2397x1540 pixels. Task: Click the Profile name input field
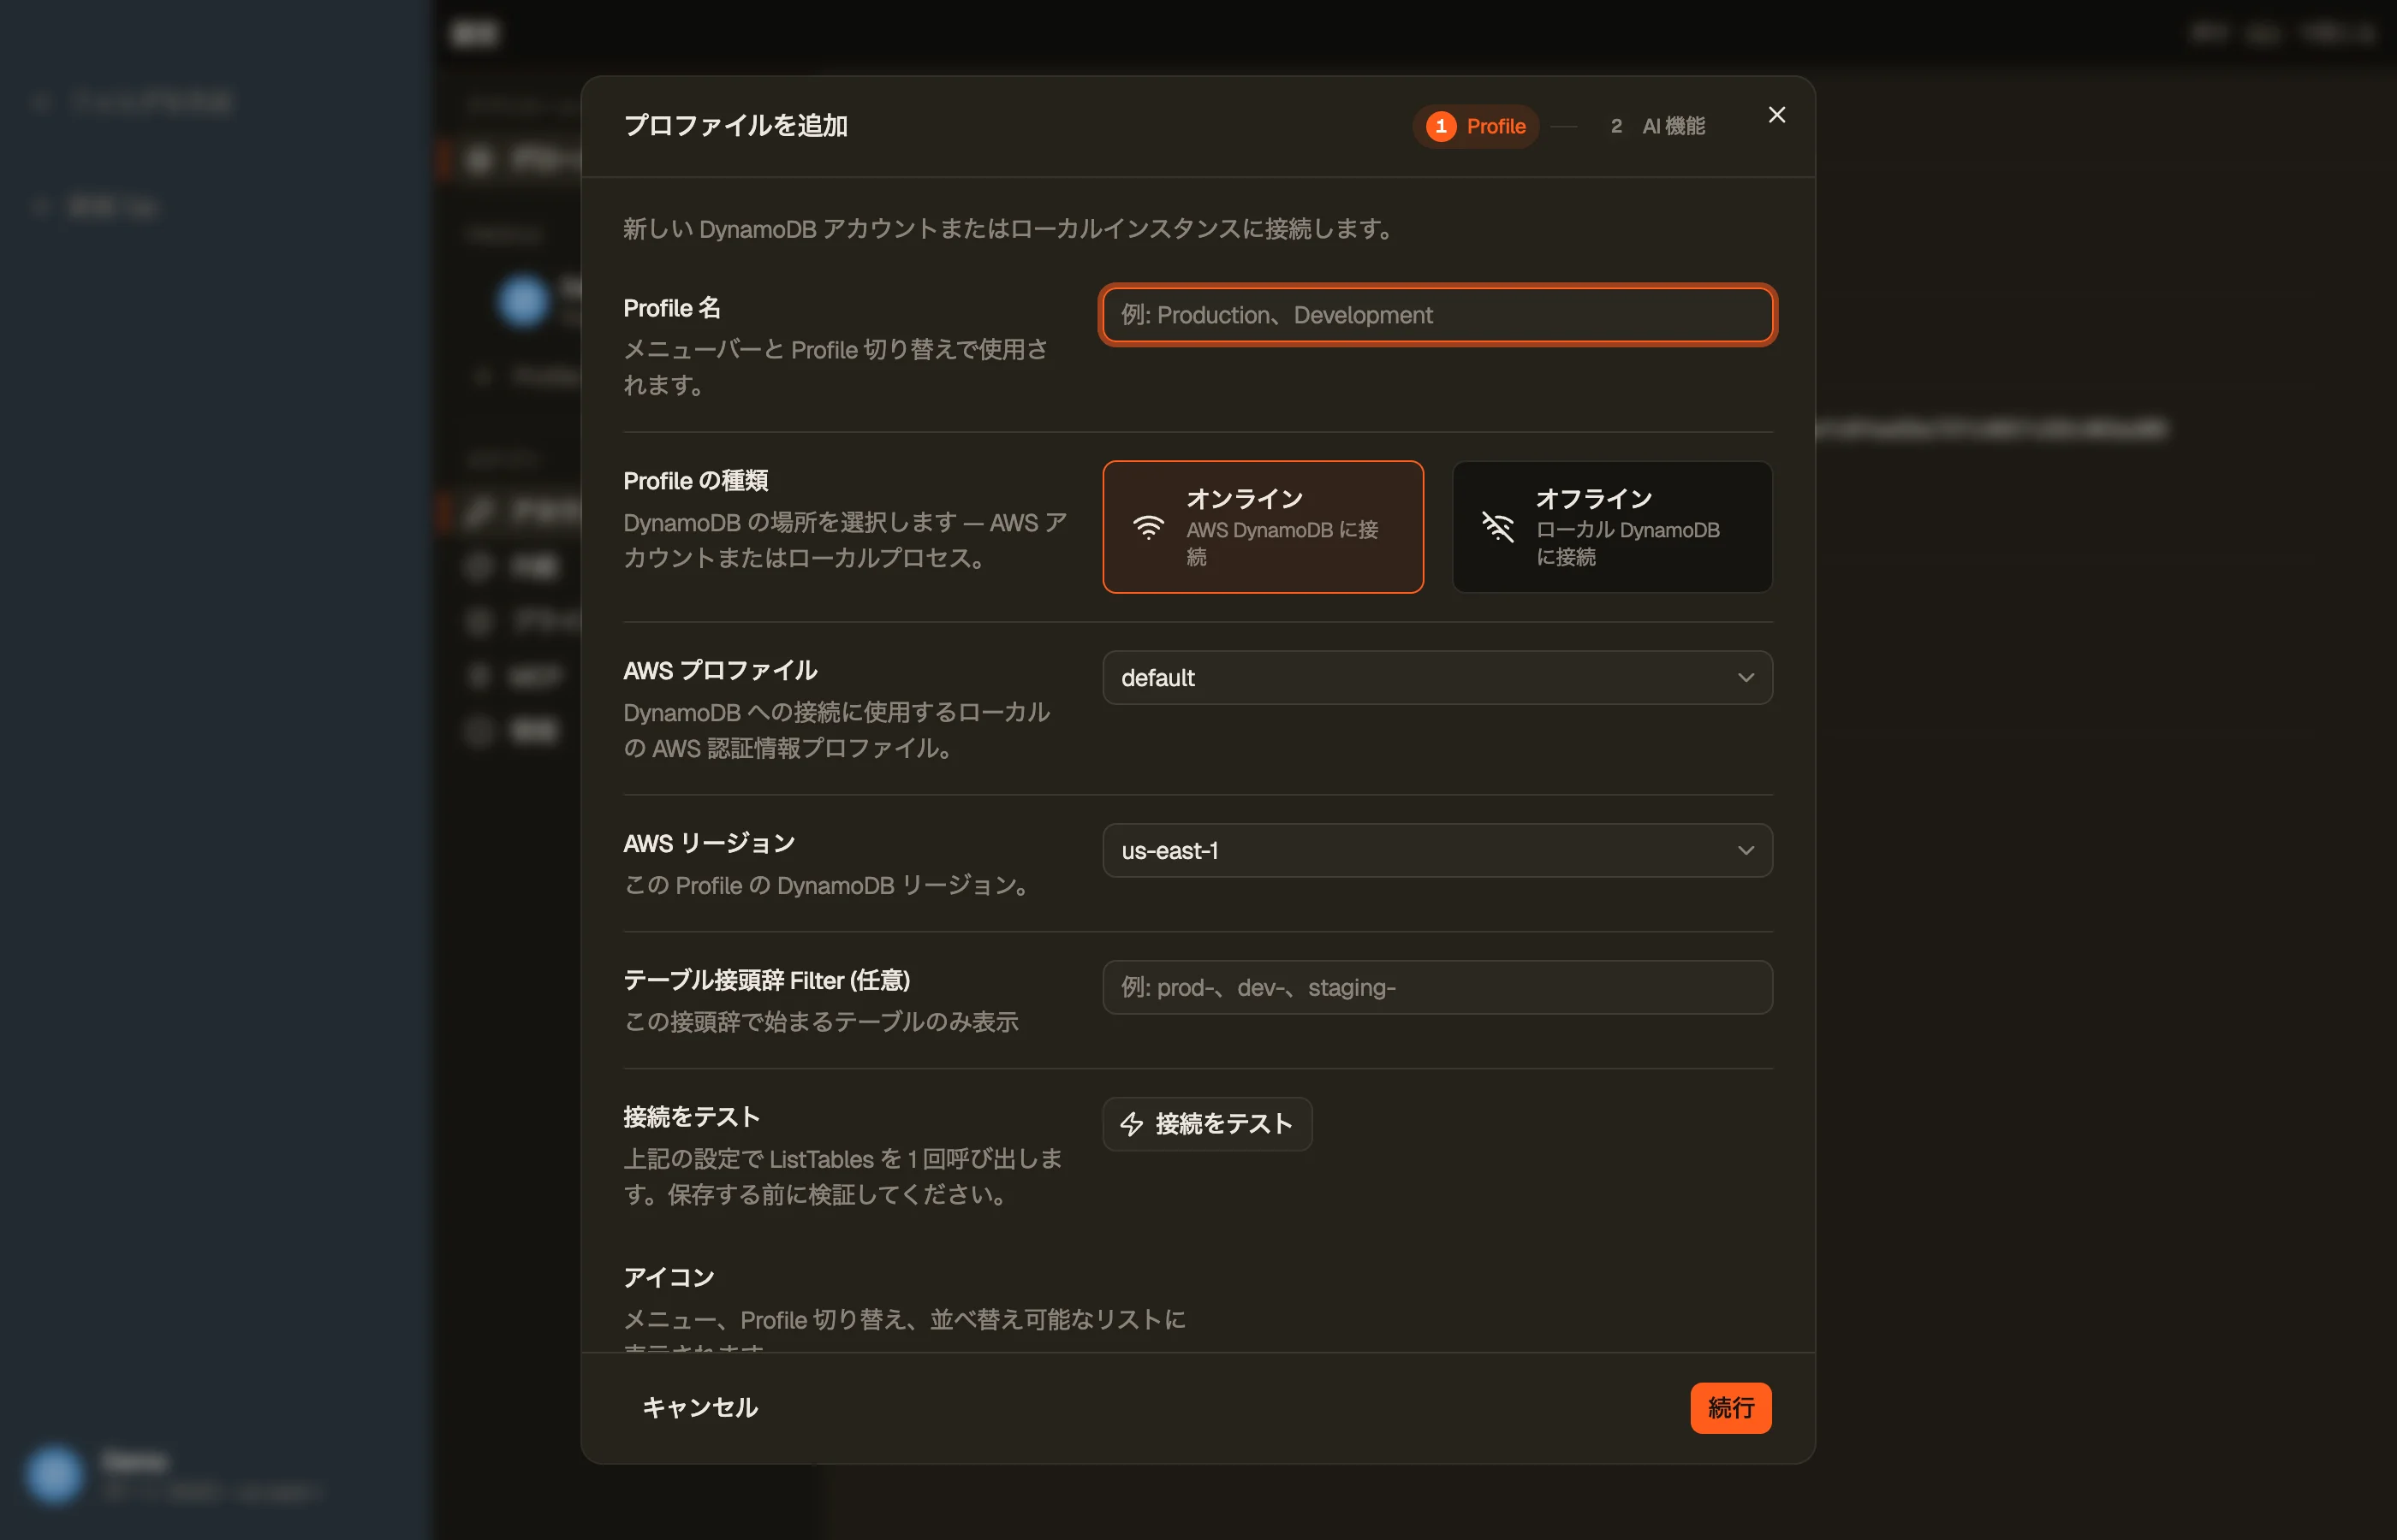pos(1437,315)
